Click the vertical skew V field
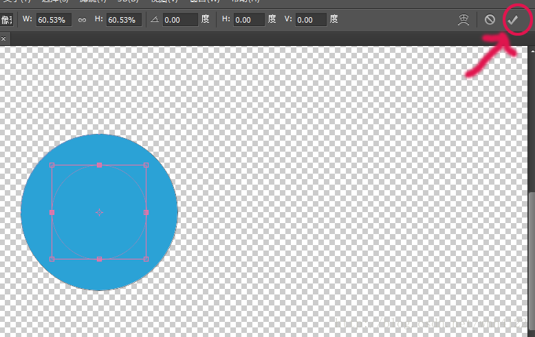 point(311,20)
